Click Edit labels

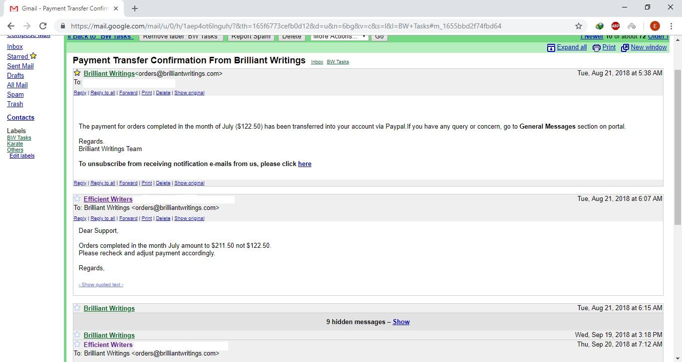[x=22, y=156]
